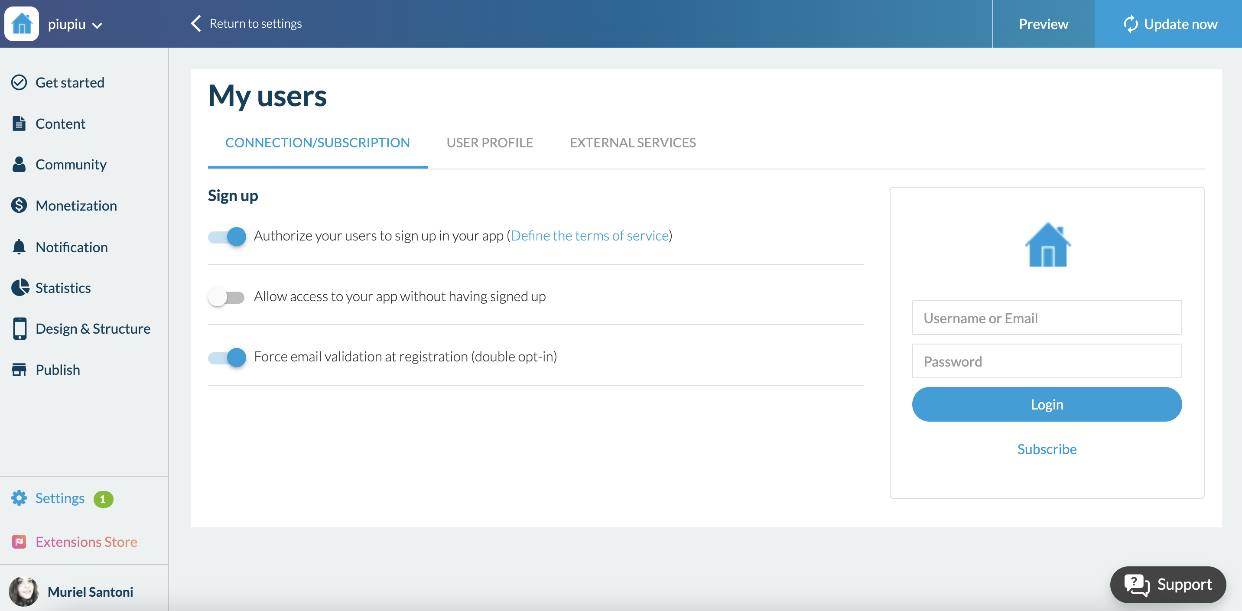1242x611 pixels.
Task: Enable access without having signed up
Action: tap(226, 296)
